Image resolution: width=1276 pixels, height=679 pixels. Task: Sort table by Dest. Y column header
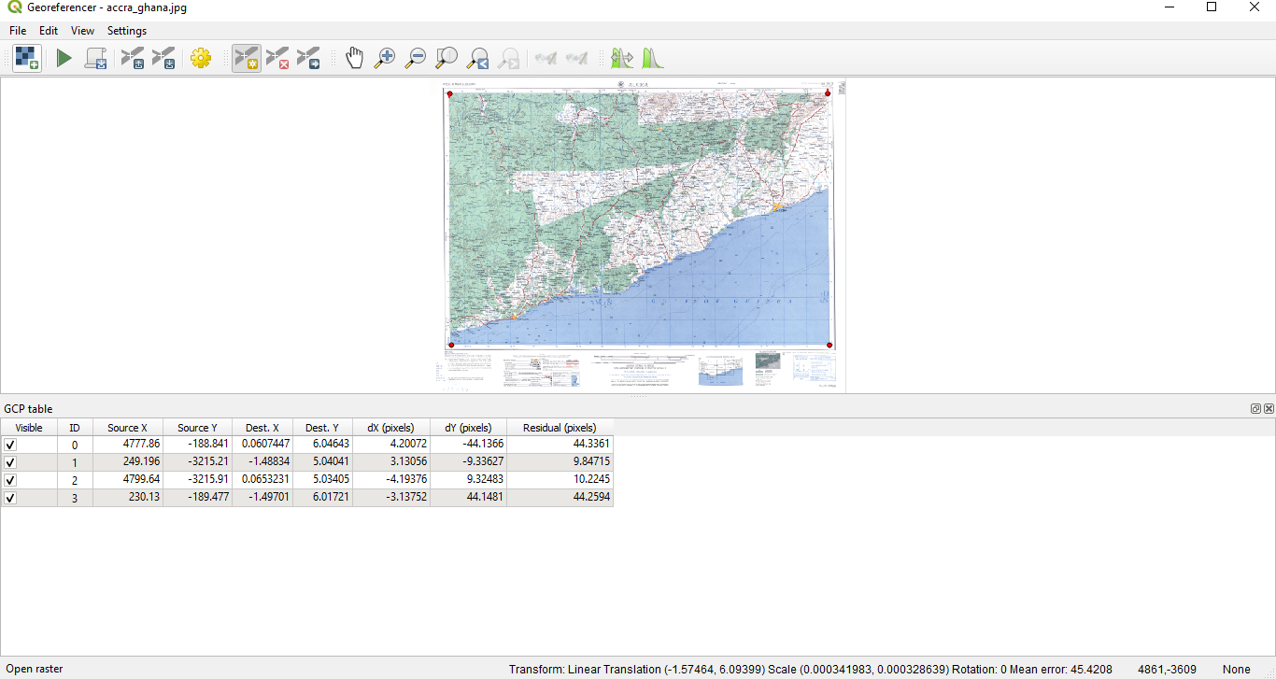(x=322, y=428)
